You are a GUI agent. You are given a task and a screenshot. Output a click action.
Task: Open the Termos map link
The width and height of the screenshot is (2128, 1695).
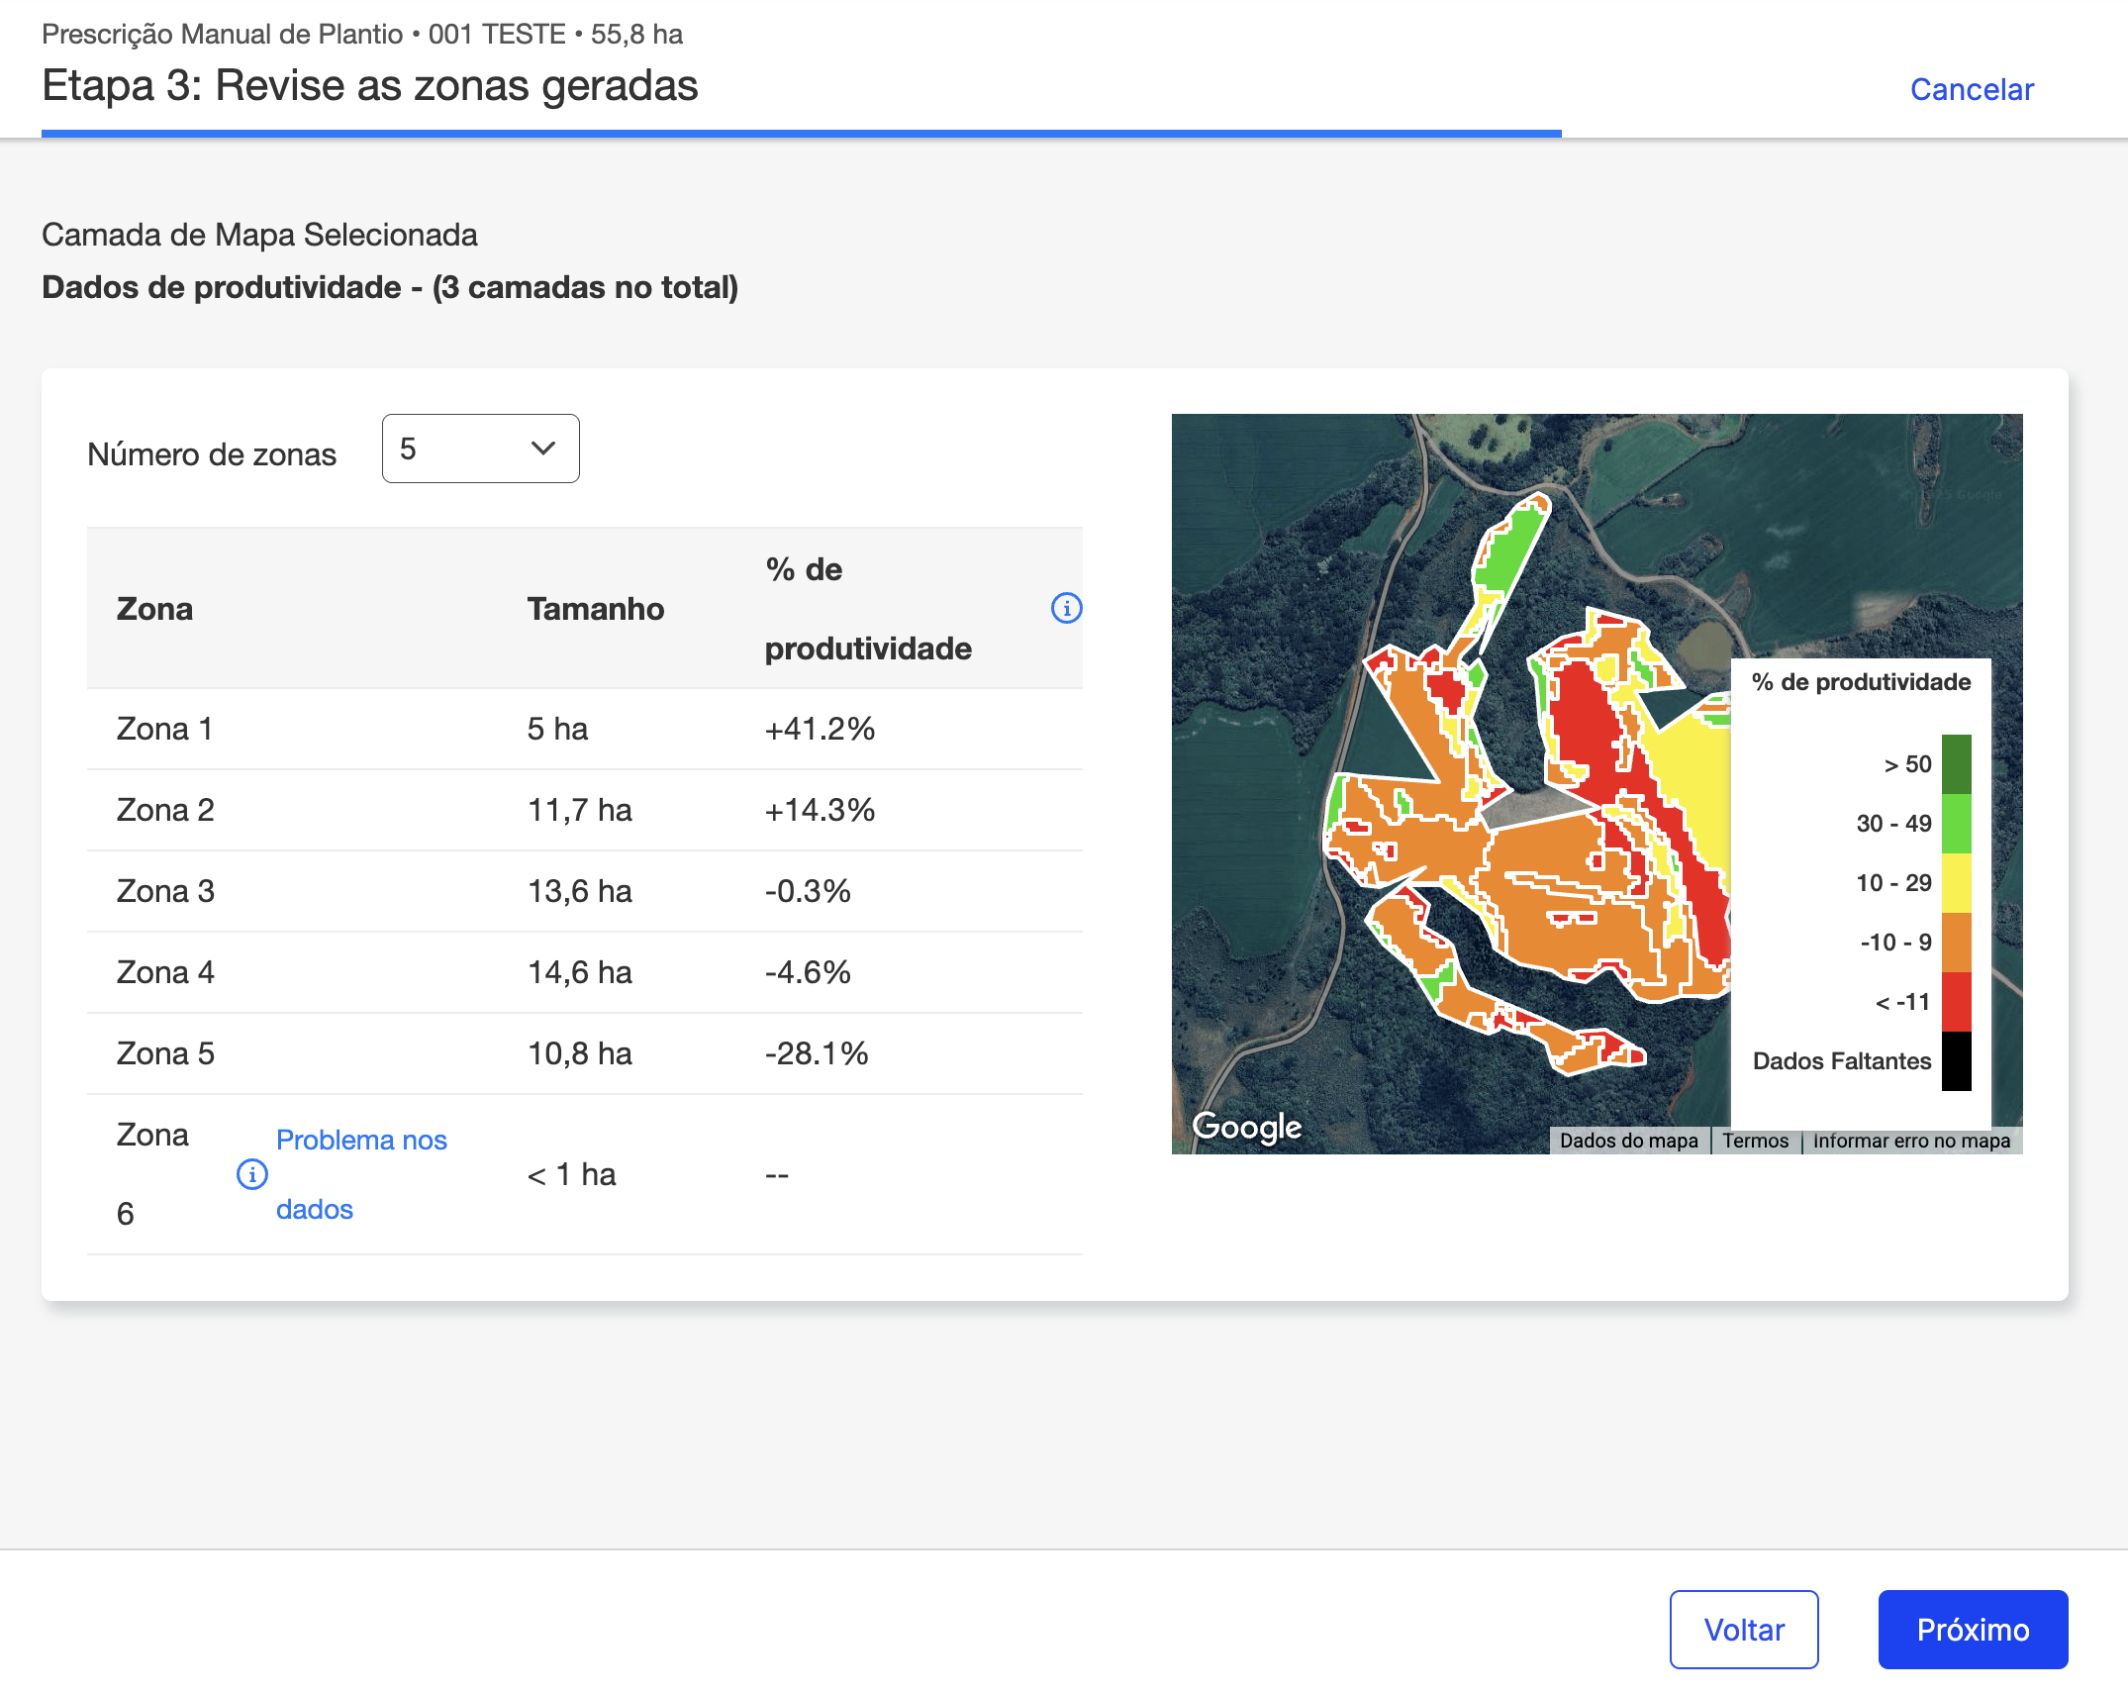[x=1755, y=1141]
